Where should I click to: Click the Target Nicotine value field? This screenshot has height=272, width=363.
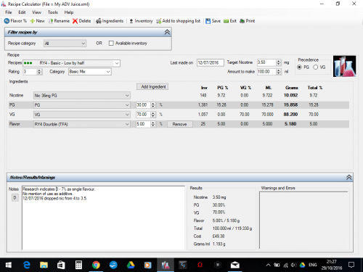point(266,62)
